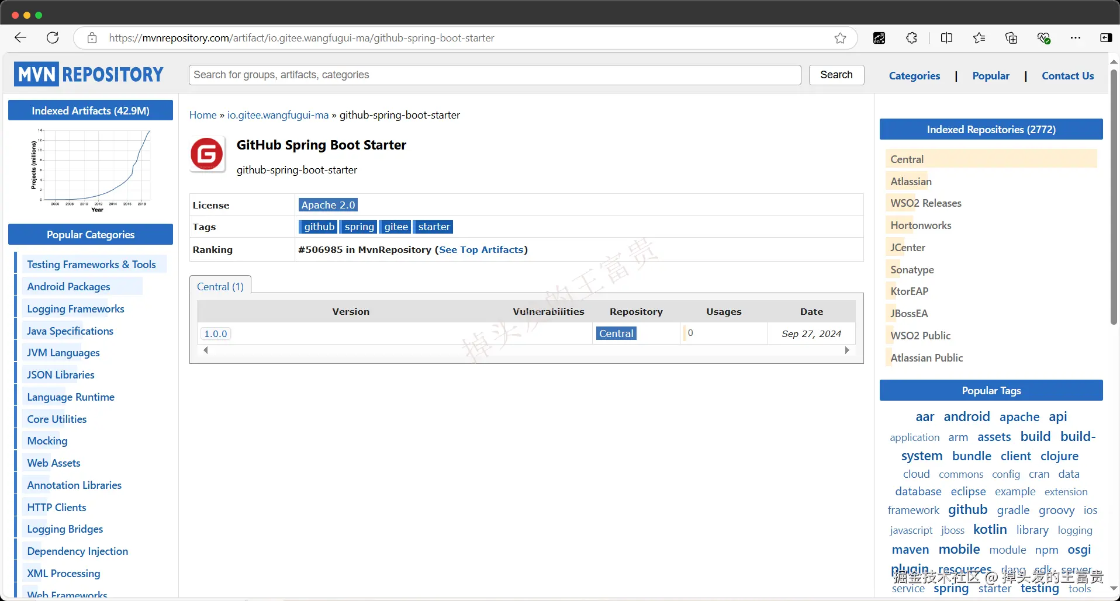Open the kotlin popular tag
Viewport: 1120px width, 601px height.
(x=990, y=529)
